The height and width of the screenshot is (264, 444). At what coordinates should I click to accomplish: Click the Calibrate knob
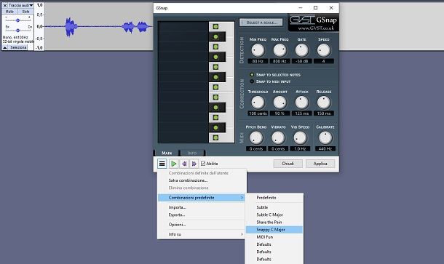click(325, 137)
